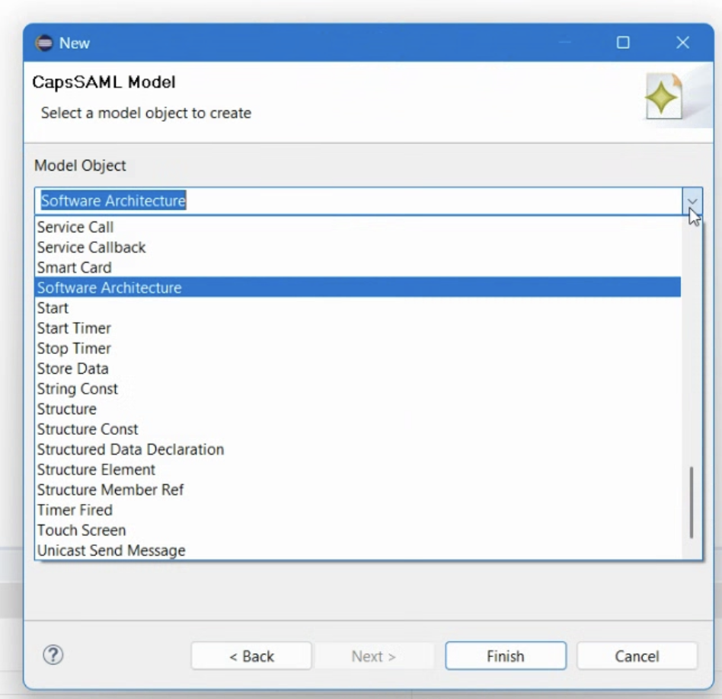Pick Structured Data Declaration entry
722x699 pixels.
point(130,449)
